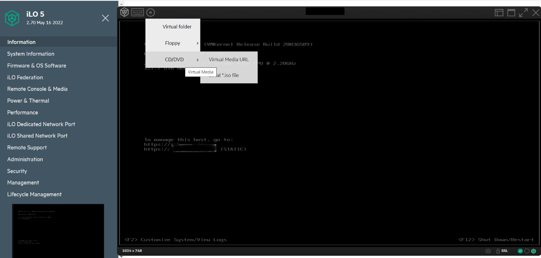Open the CD/DVD submenu
The height and width of the screenshot is (258, 541).
173,59
